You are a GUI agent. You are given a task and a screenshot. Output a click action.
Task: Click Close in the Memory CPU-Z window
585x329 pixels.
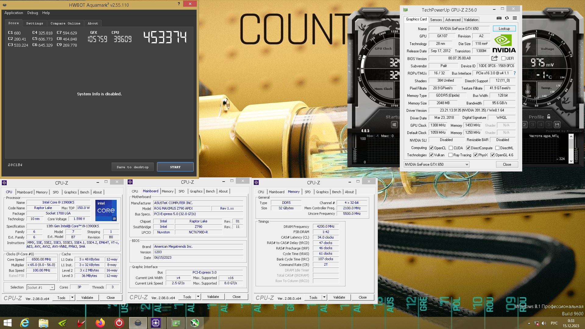[x=363, y=297]
